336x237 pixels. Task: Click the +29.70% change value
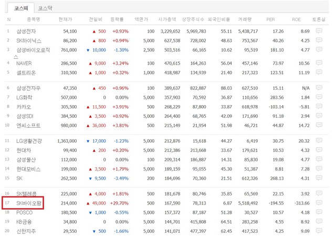[119, 203]
